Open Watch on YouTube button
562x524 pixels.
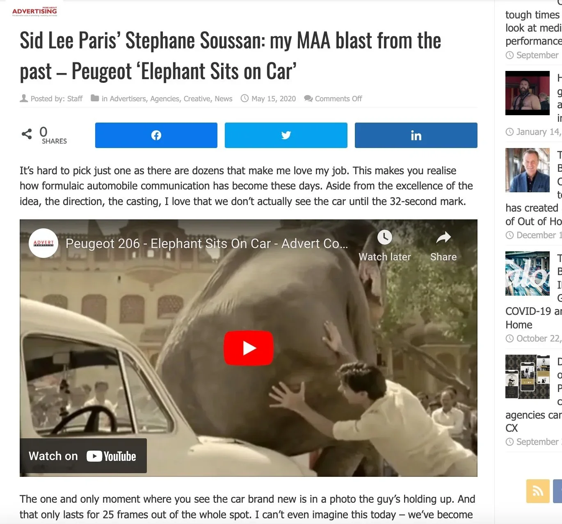83,456
